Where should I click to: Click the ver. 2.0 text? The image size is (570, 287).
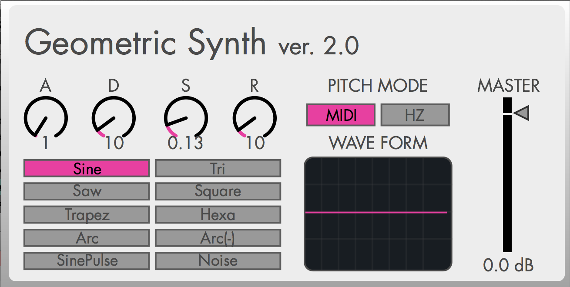(319, 46)
